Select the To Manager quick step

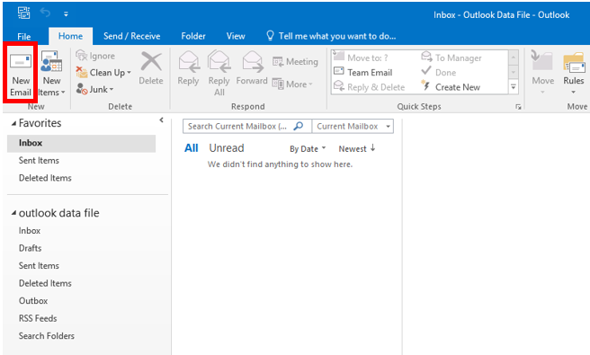click(451, 58)
